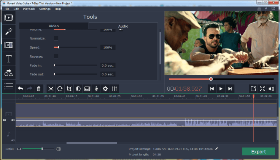
Task: Select the Crop tool icon
Action: (69, 89)
